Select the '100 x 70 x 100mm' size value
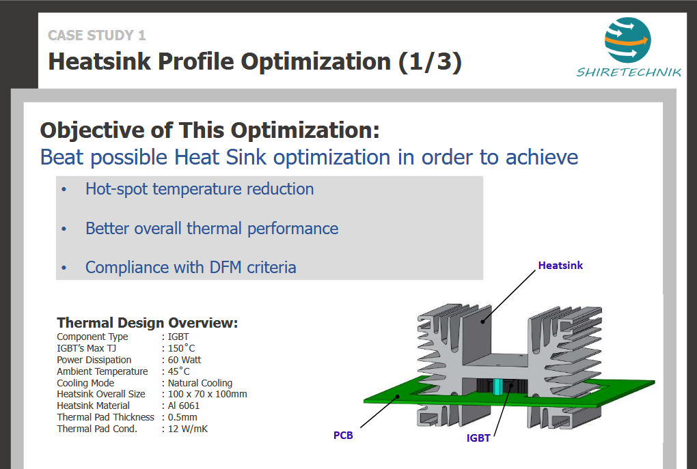Screen dimensions: 697x469 (x=208, y=394)
